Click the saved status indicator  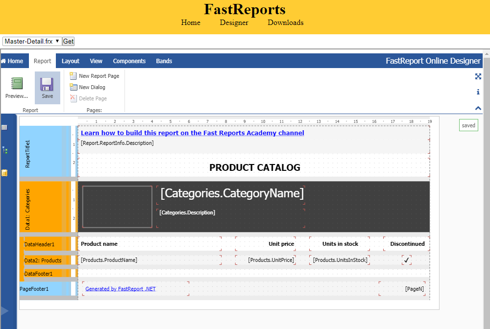click(468, 125)
